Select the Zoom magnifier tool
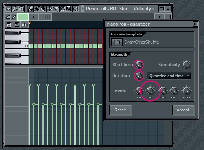The image size is (204, 150). [x=69, y=9]
